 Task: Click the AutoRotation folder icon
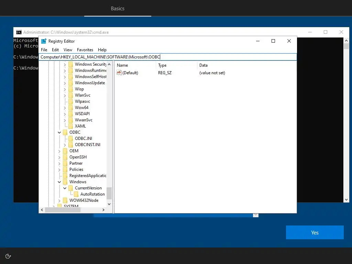coord(76,194)
